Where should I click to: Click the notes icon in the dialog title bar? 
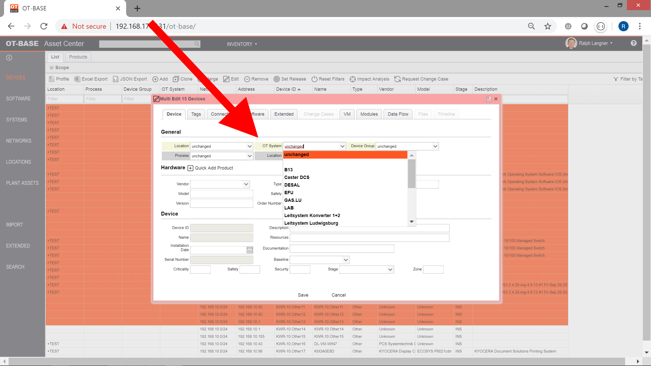pos(489,99)
